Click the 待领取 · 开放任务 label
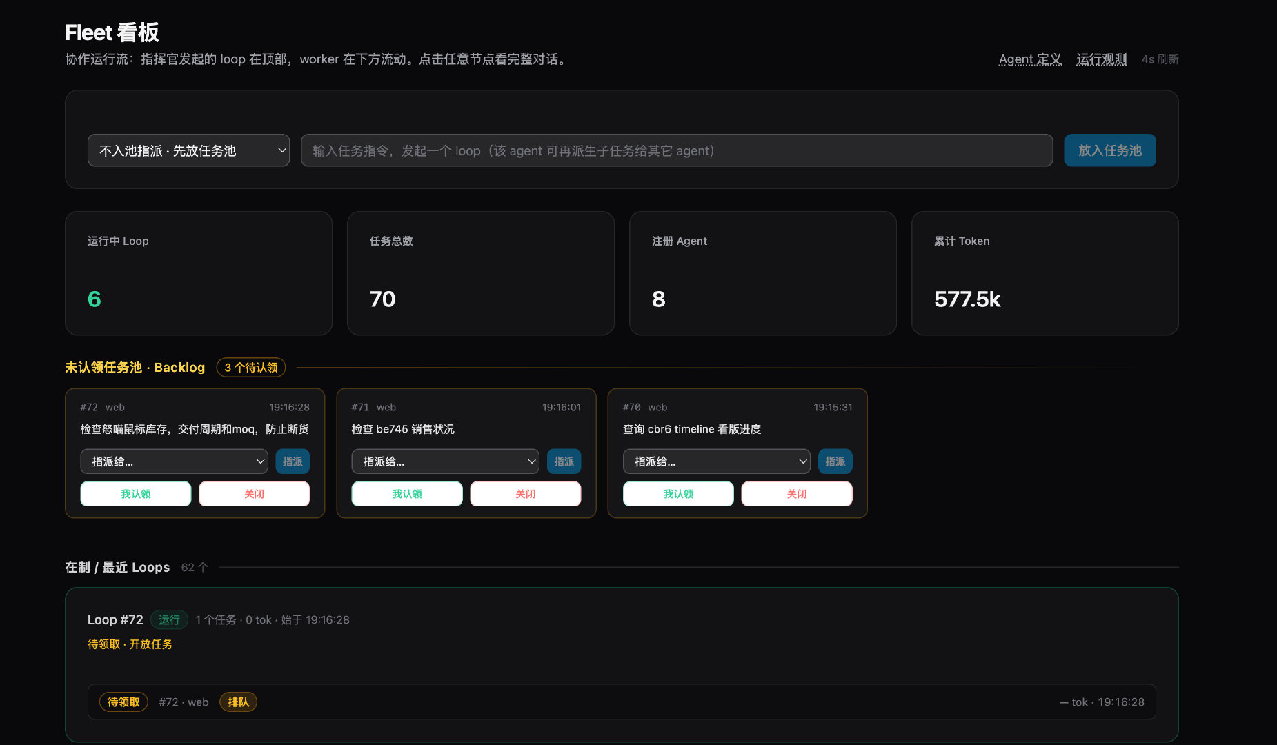This screenshot has height=745, width=1277. click(x=130, y=644)
